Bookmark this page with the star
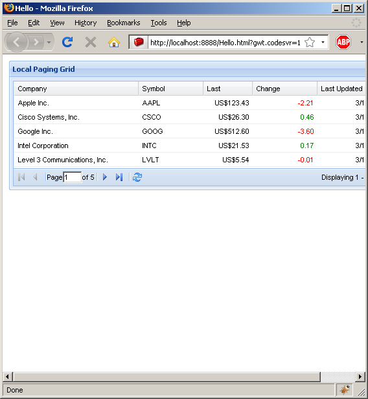This screenshot has height=399, width=368. [x=310, y=42]
